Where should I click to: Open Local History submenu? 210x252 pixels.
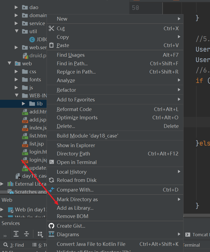click(115, 172)
